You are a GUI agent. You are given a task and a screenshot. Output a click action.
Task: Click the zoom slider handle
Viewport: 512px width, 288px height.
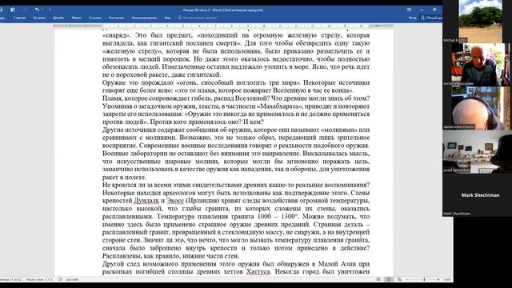[x=424, y=279]
